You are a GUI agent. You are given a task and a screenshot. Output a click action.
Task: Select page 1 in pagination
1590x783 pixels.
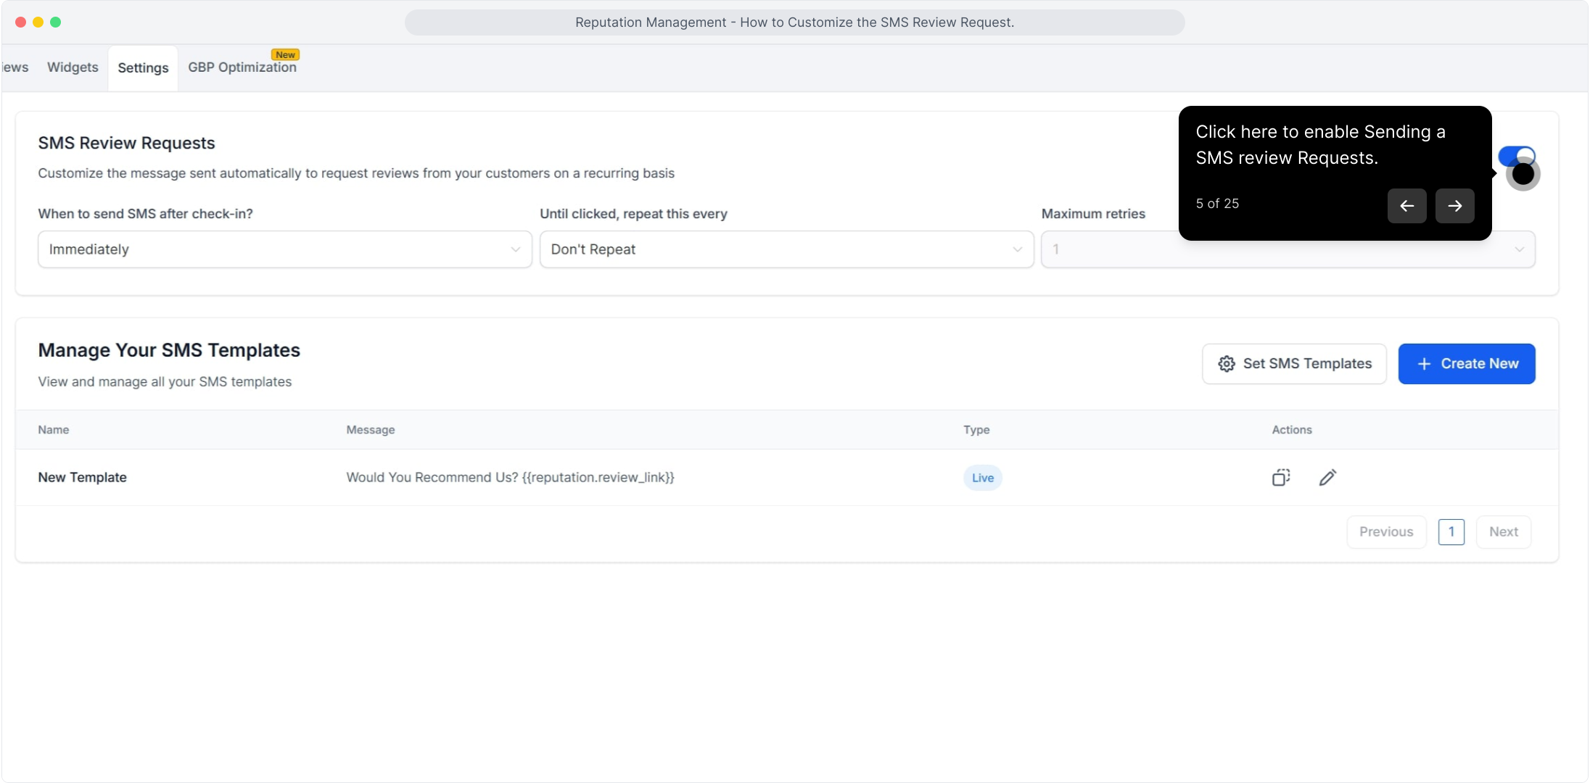click(1451, 532)
